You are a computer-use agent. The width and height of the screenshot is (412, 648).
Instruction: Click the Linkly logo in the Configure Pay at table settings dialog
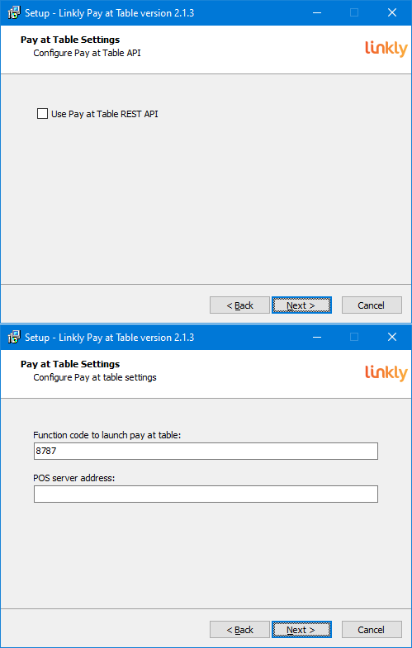coord(386,373)
